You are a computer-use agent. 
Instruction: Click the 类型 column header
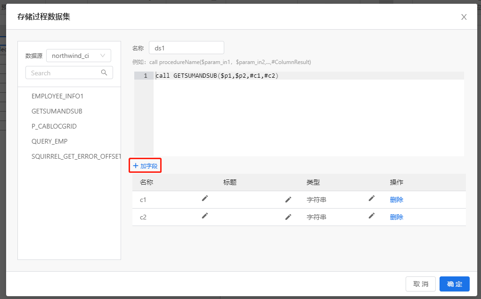[x=313, y=182]
